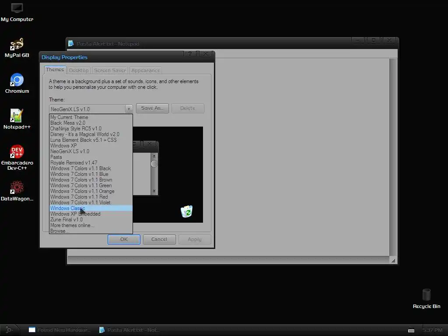448x336 pixels.
Task: Launch Notepad++ desktop shortcut
Action: coord(17,119)
